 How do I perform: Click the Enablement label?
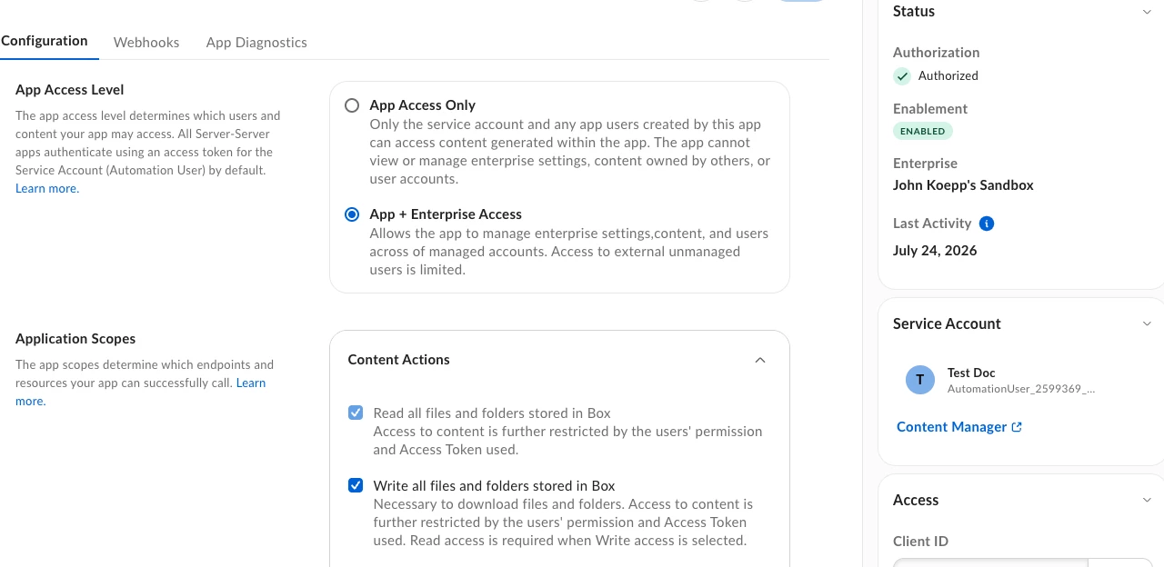[x=930, y=109]
